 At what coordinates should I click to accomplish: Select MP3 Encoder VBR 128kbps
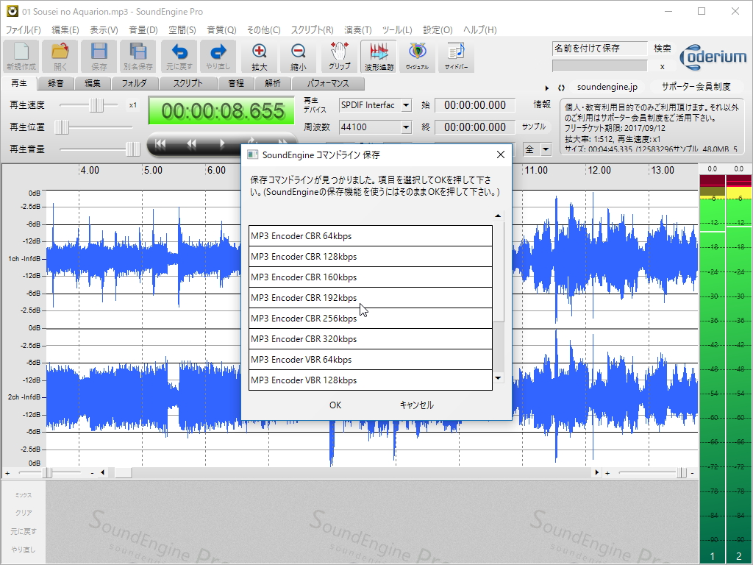[x=371, y=380]
